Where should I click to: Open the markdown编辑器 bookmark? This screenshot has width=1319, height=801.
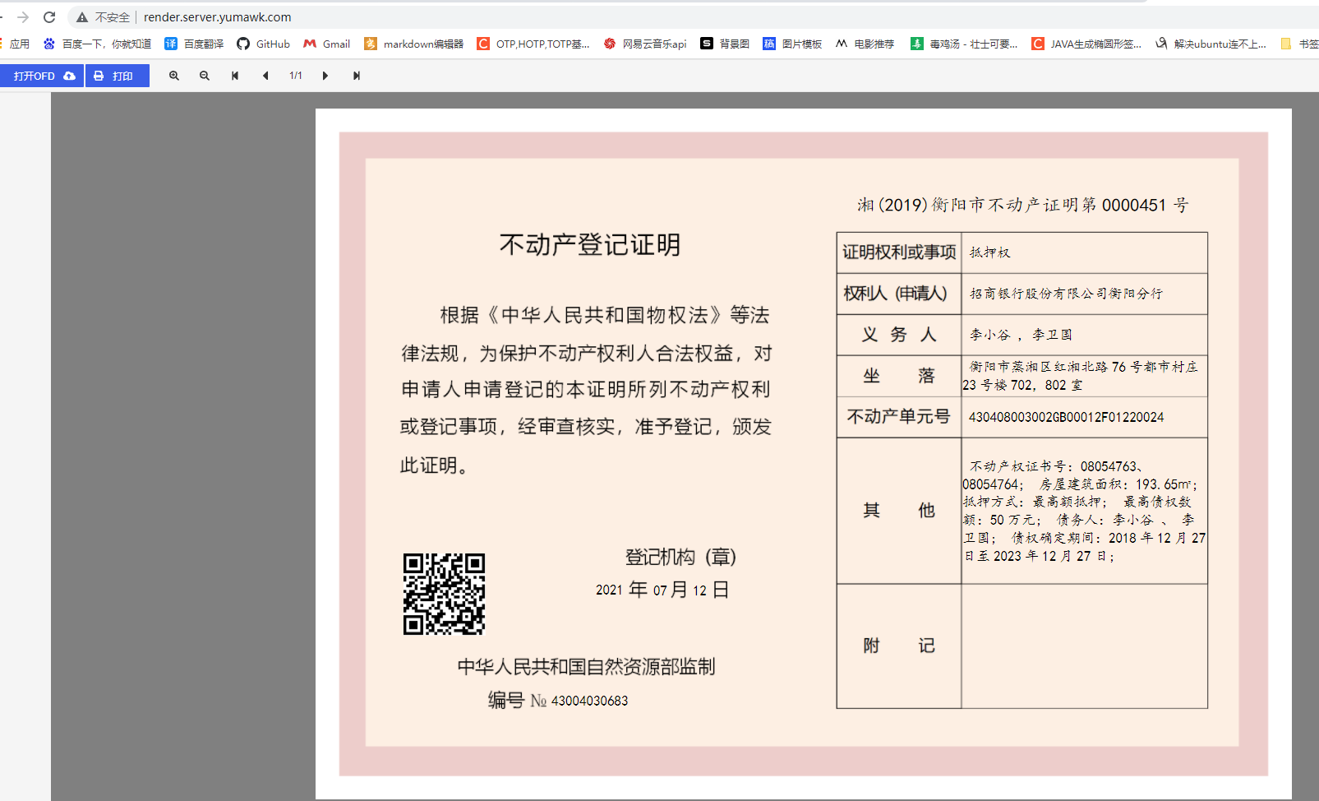click(x=414, y=44)
